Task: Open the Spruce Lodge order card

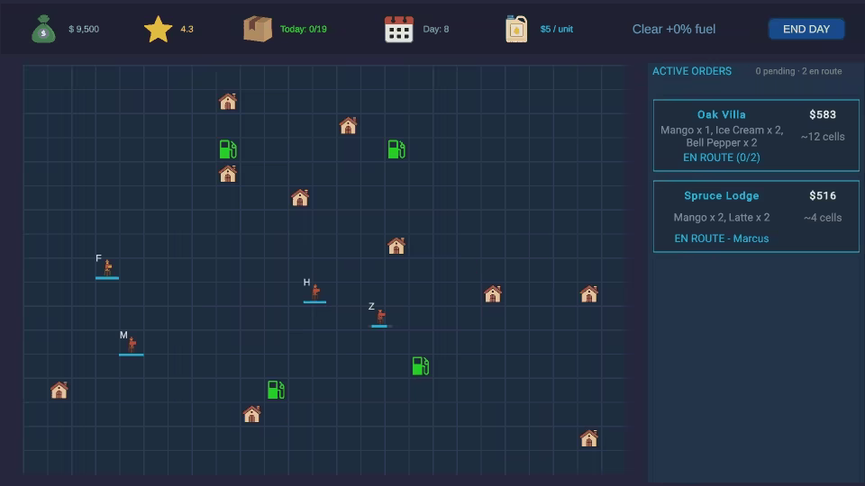Action: pos(756,217)
